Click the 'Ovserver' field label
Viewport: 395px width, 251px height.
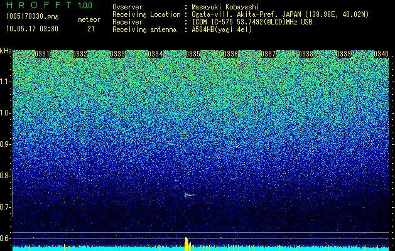(127, 8)
